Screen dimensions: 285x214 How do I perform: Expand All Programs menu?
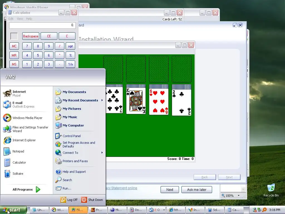[26, 189]
